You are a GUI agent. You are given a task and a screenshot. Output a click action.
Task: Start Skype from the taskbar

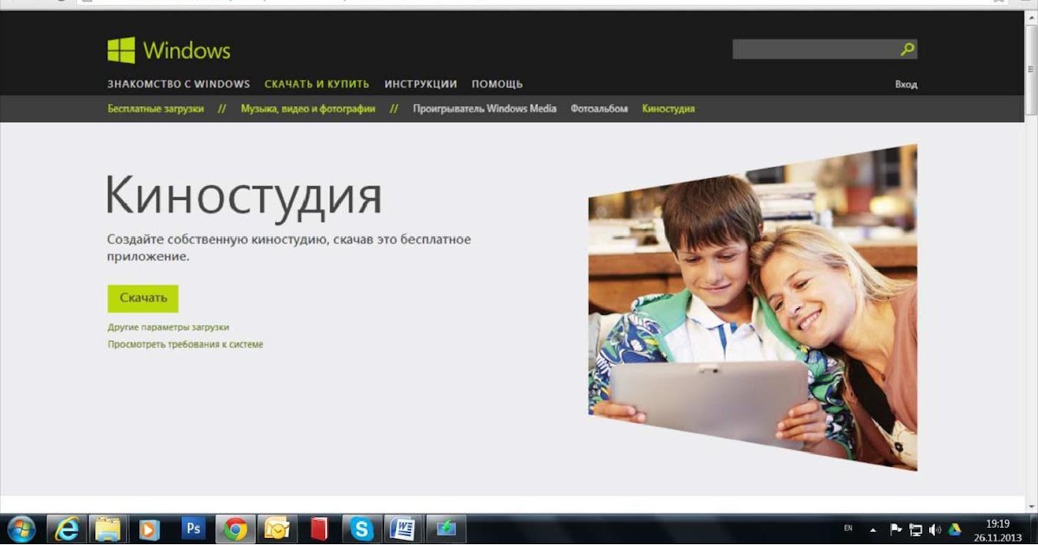(359, 529)
